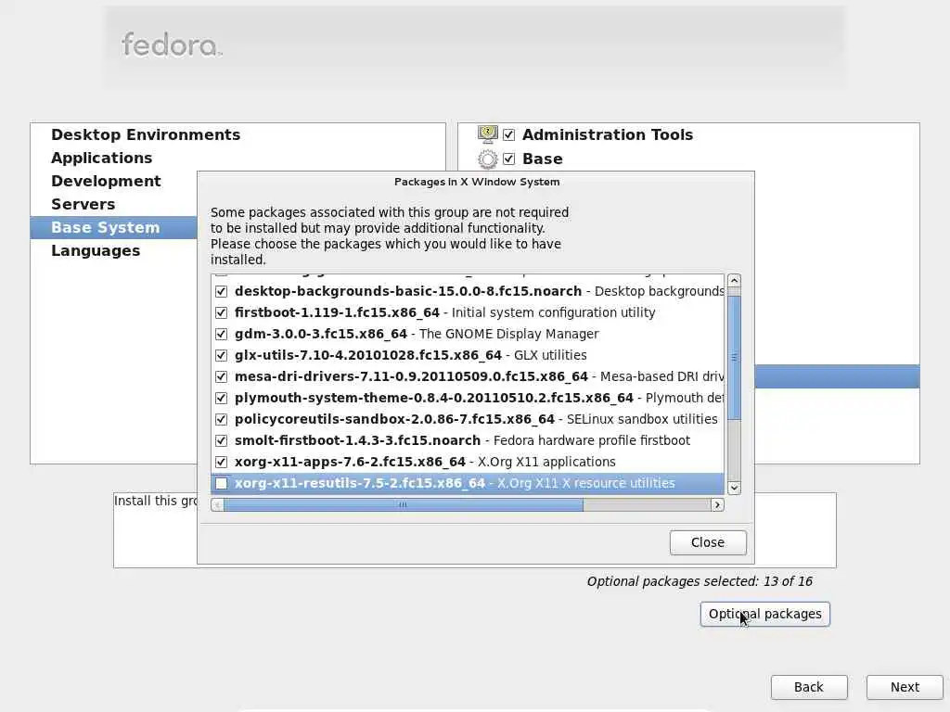Select policycoreutils-sandbox SELinux sandbox utilities text

pos(476,419)
